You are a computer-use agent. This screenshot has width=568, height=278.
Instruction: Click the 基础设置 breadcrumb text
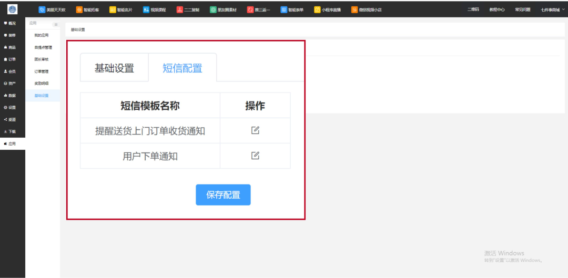pos(78,29)
